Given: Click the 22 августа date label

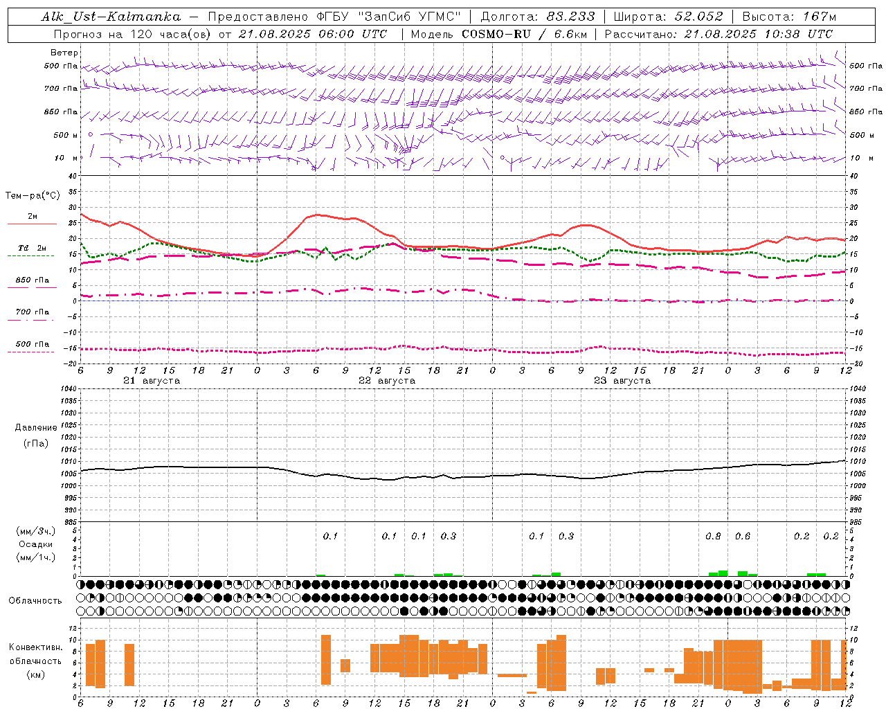Looking at the screenshot, I should (387, 381).
